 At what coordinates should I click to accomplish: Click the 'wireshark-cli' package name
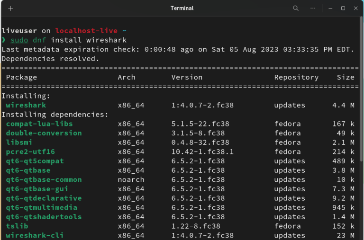tap(35, 235)
